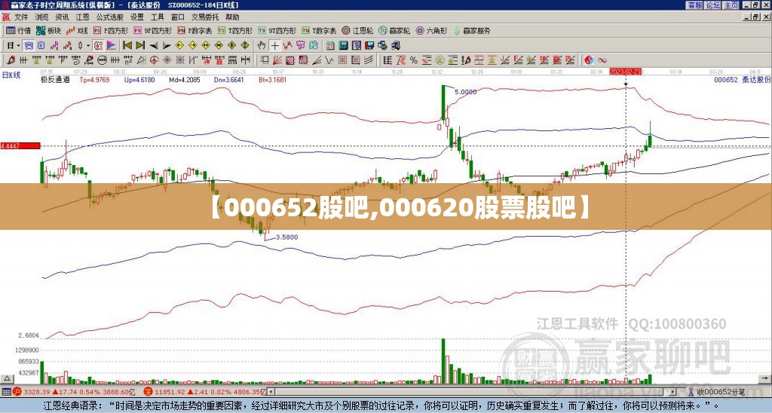Open the calendar icon

(x=330, y=45)
